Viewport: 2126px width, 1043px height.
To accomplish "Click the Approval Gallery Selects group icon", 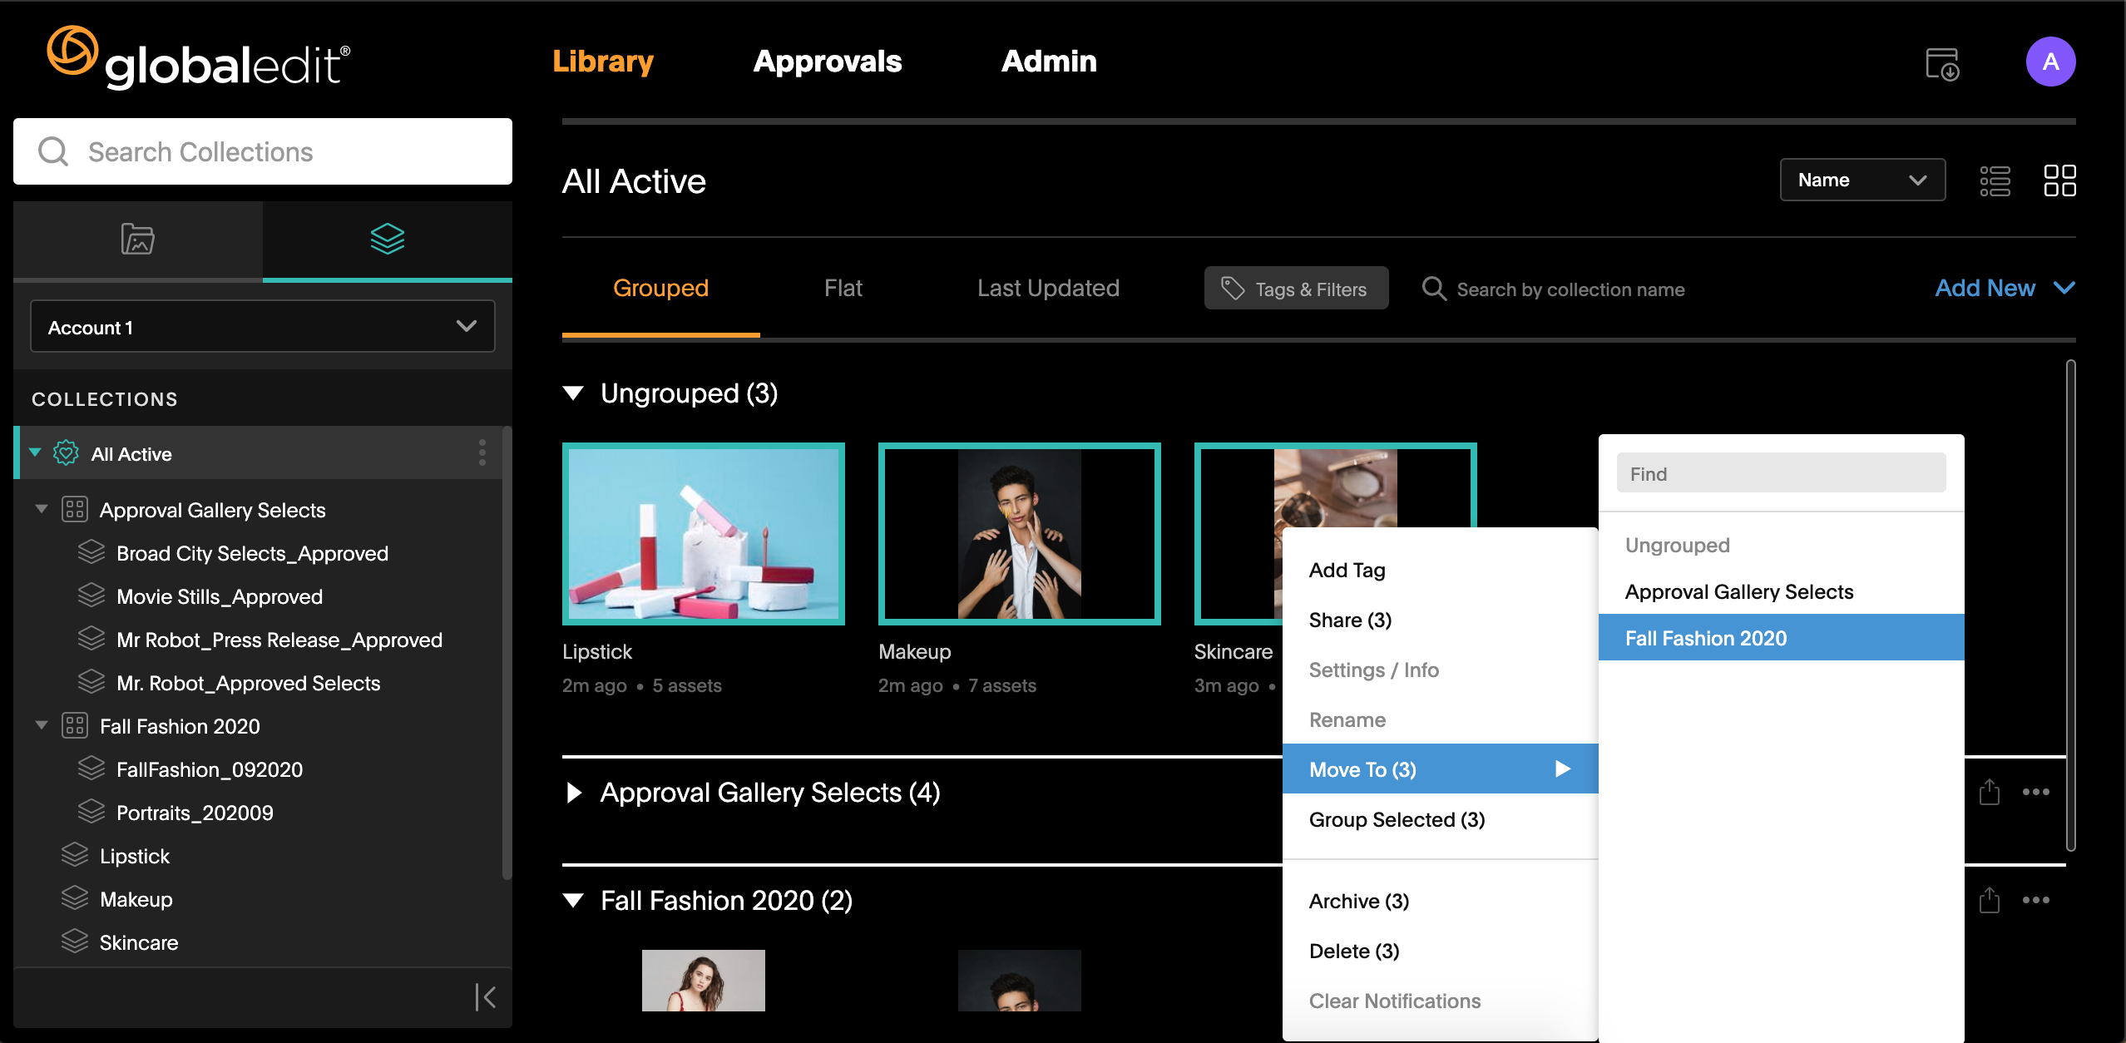I will [75, 510].
